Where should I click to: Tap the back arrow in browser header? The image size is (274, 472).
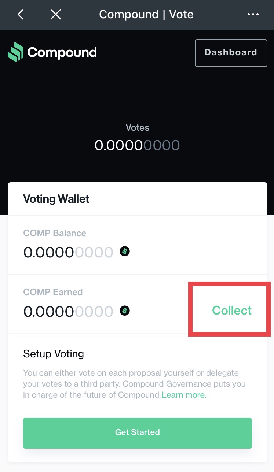click(21, 15)
